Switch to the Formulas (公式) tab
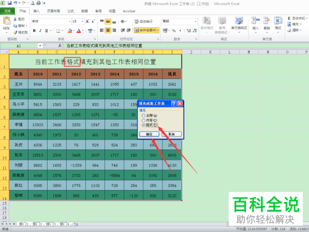This screenshot has height=232, width=309. pos(70,11)
